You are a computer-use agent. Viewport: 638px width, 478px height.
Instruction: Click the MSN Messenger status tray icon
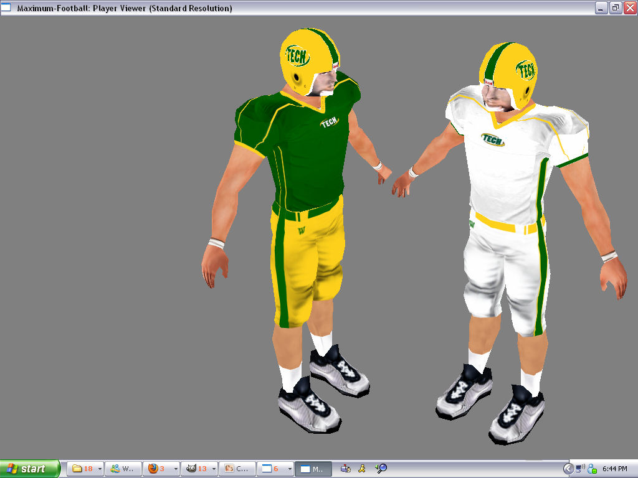click(592, 469)
